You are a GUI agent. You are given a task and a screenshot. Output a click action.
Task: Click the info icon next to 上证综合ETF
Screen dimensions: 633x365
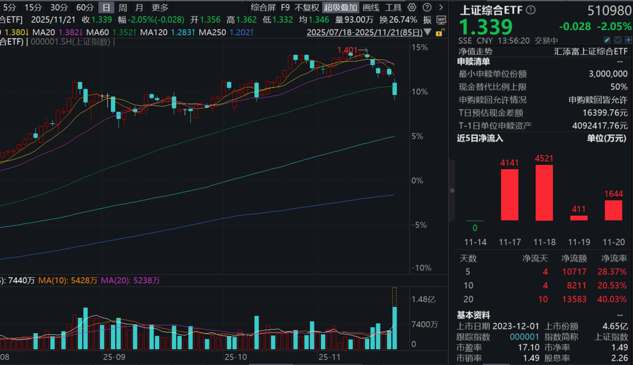point(530,9)
